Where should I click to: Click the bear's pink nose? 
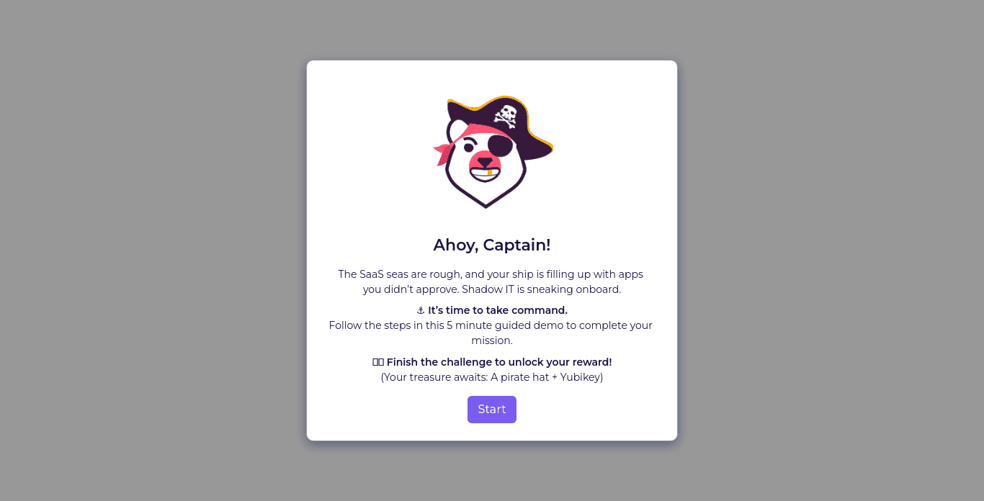484,162
